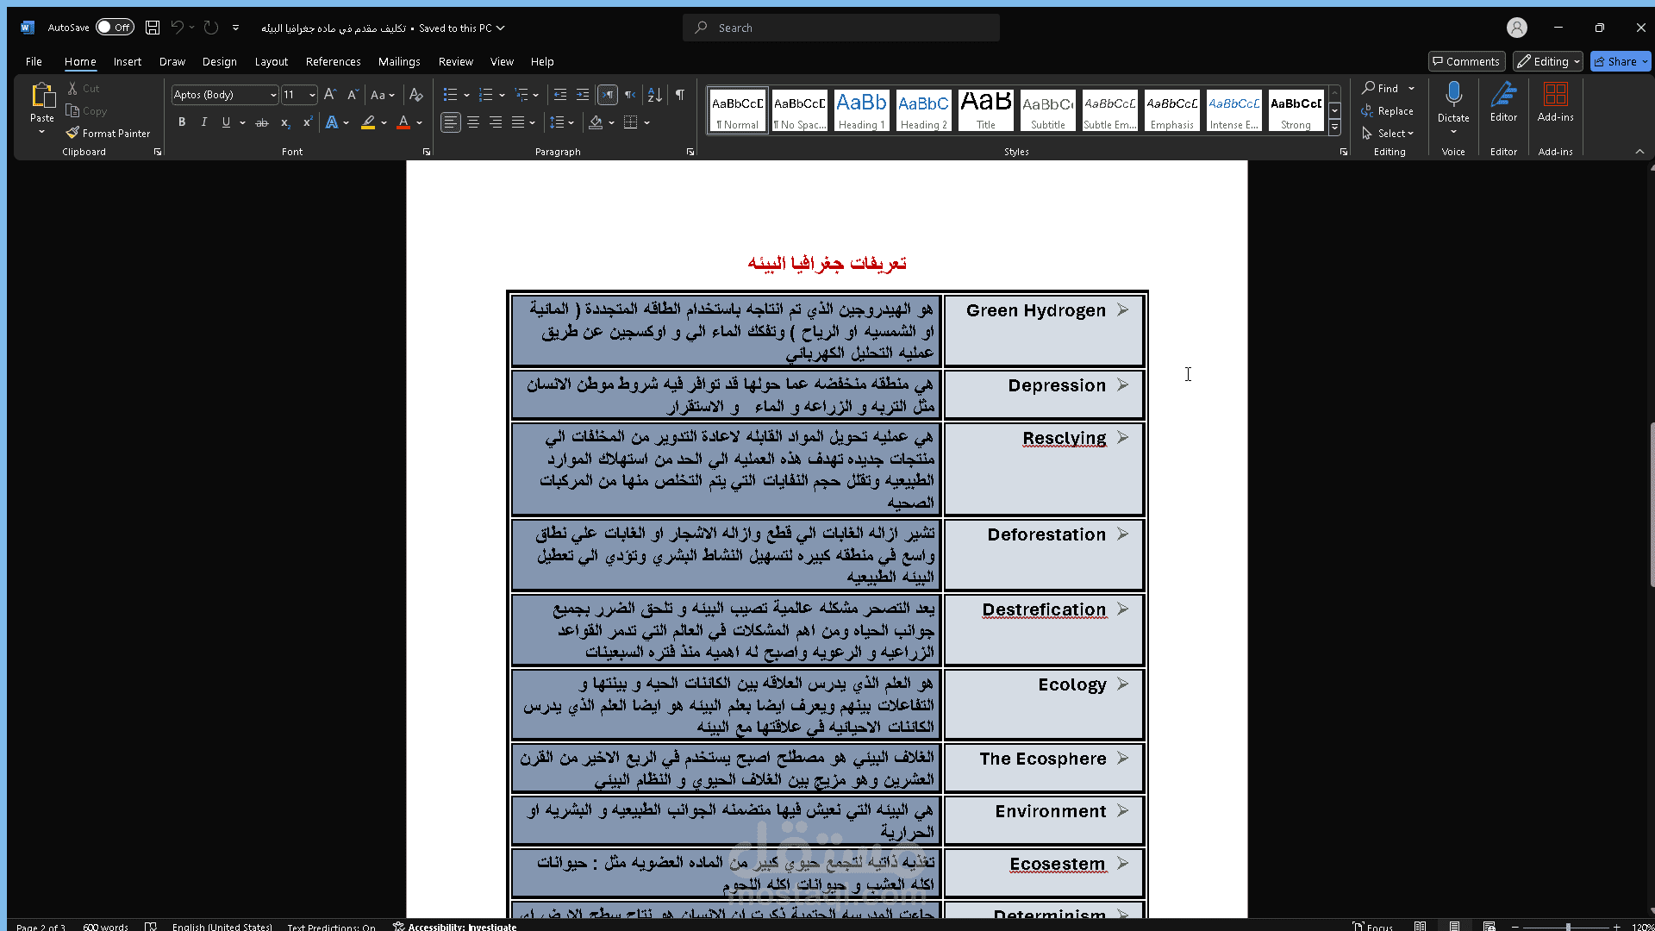Open the font name dropdown
1655x931 pixels.
[x=273, y=95]
